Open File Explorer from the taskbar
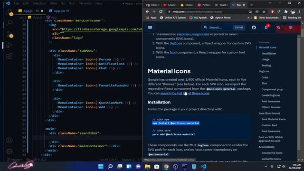 tap(148, 167)
